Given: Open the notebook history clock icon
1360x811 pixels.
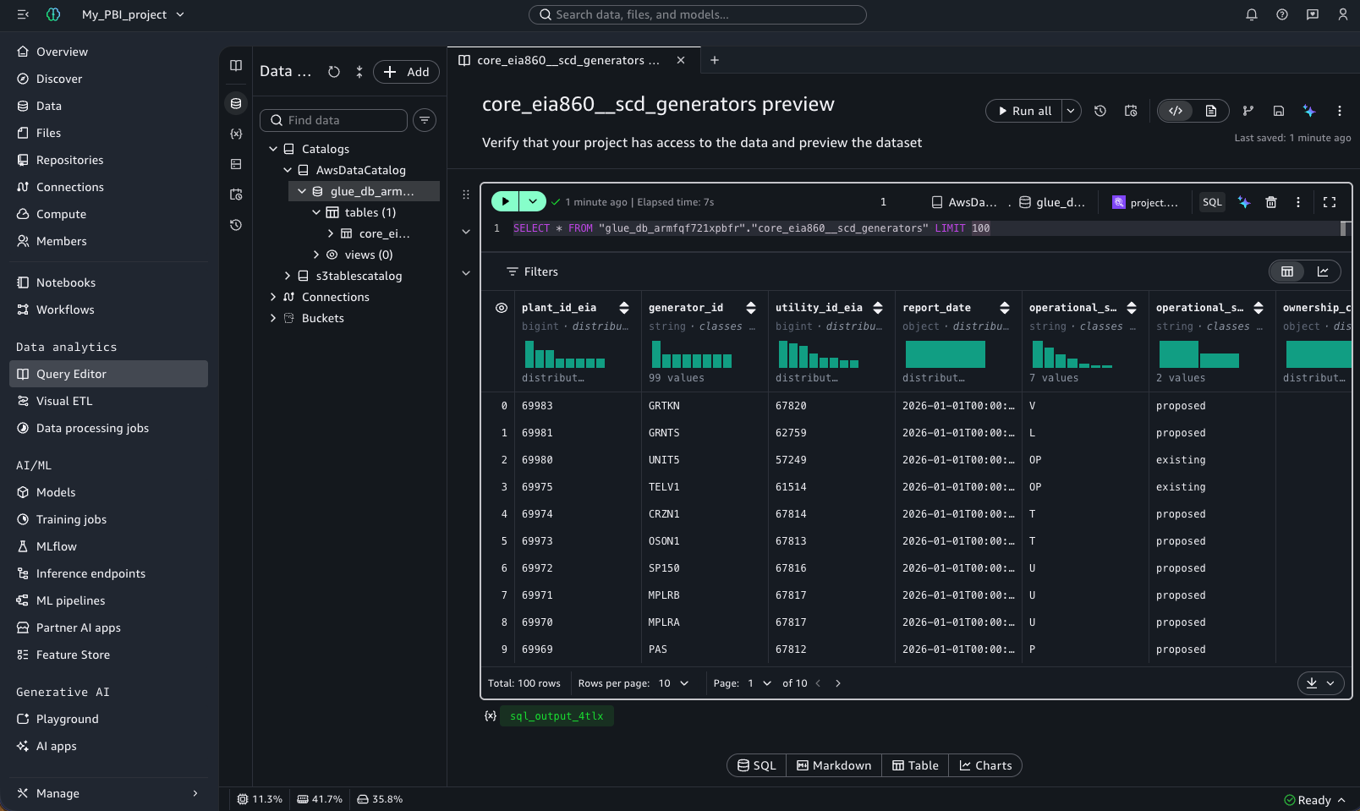Looking at the screenshot, I should (x=1100, y=111).
